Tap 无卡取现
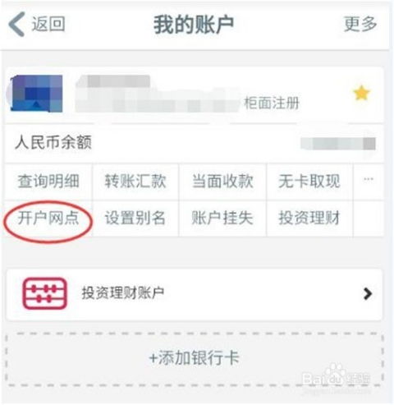Image resolution: width=394 pixels, height=405 pixels. tap(309, 182)
